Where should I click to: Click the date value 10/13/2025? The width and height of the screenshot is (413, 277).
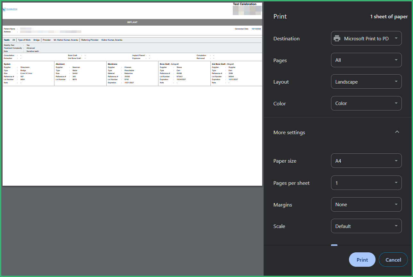(x=256, y=29)
